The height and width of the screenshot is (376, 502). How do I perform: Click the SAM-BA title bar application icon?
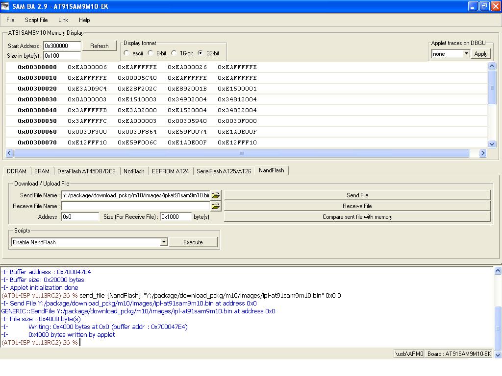(x=5, y=6)
